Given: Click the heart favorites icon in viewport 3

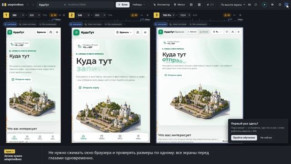Looking at the screenshot, I should pyautogui.click(x=227, y=32).
